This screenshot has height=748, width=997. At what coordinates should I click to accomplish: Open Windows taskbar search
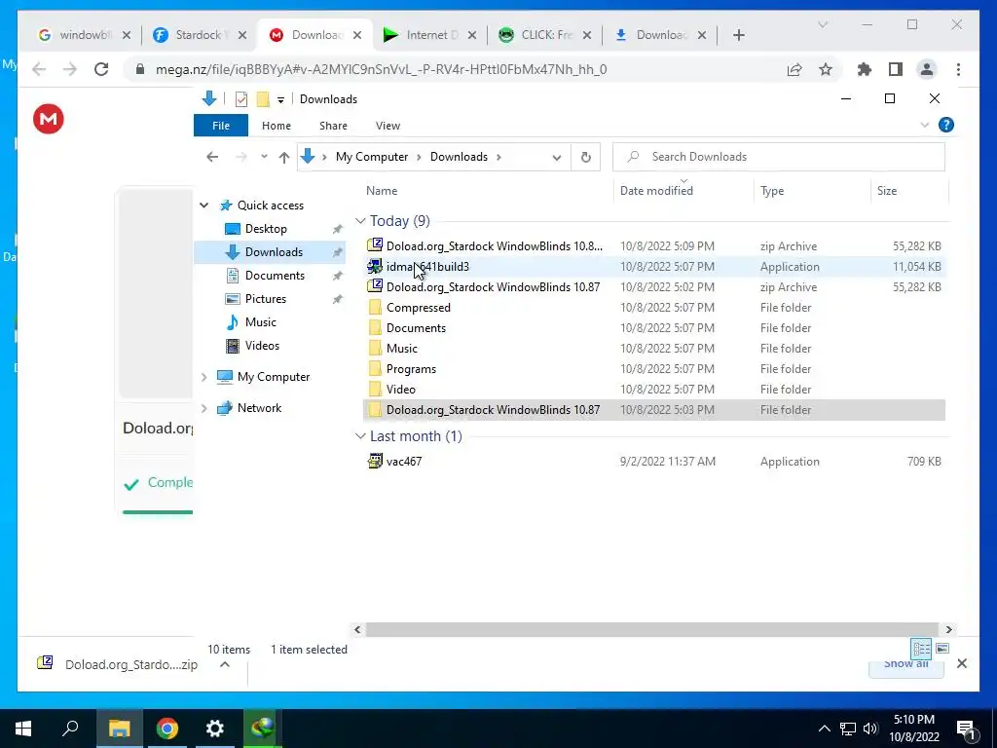coord(70,729)
